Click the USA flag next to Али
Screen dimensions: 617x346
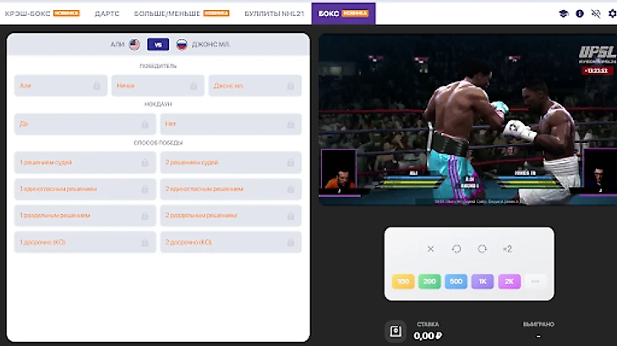pyautogui.click(x=134, y=45)
